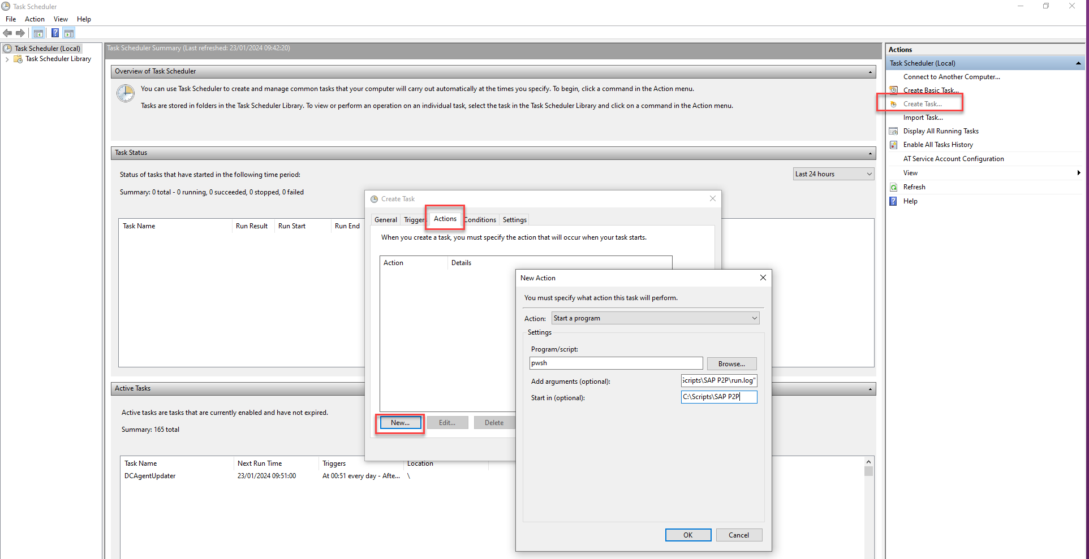
Task: Toggle the console tree visibility toolbar icon
Action: 38,33
